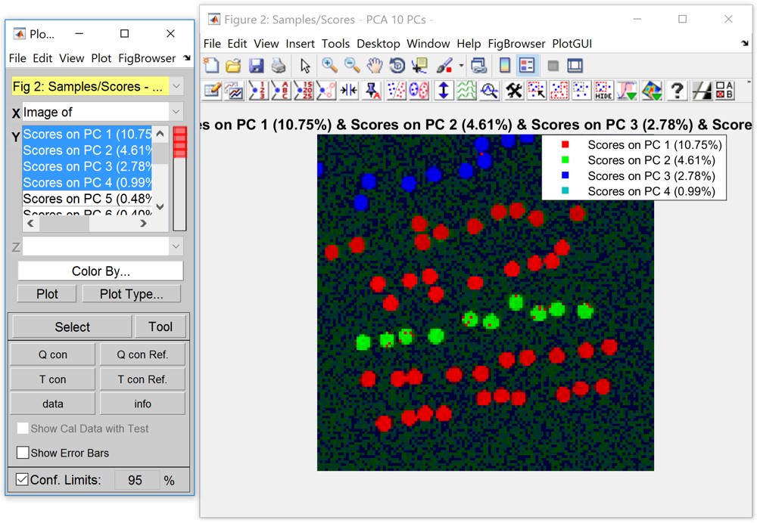Click the question mark help icon
The height and width of the screenshot is (523, 757).
click(x=677, y=91)
